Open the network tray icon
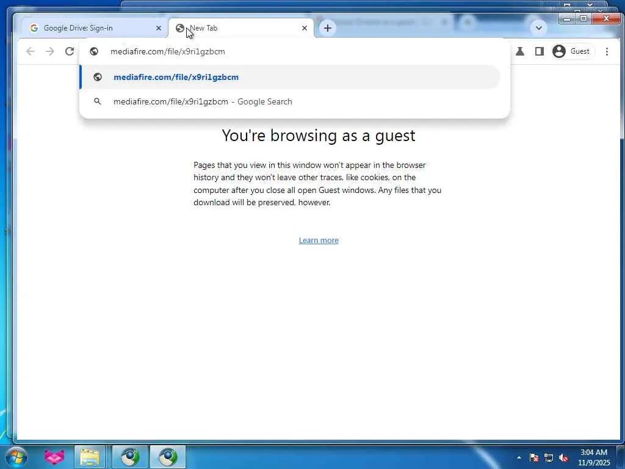 (549, 457)
